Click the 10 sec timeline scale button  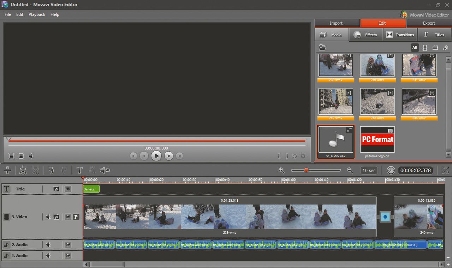tap(369, 170)
